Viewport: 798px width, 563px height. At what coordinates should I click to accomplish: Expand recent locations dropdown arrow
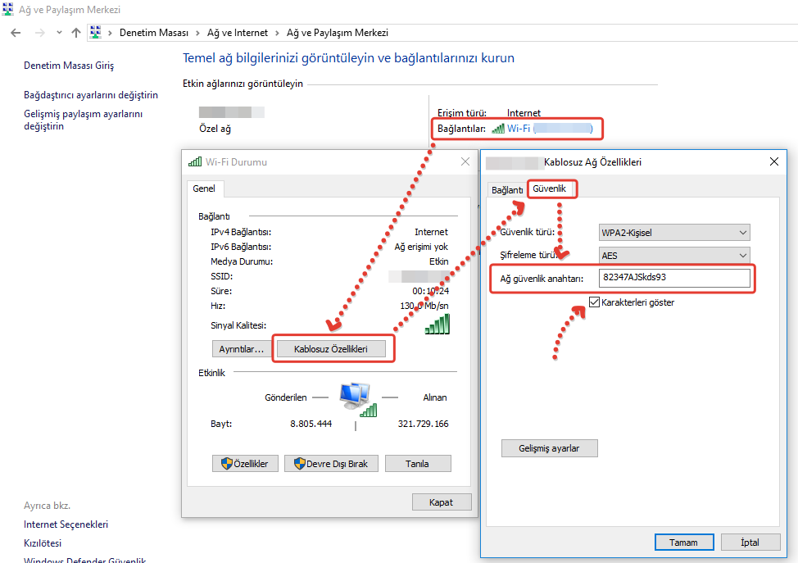58,33
